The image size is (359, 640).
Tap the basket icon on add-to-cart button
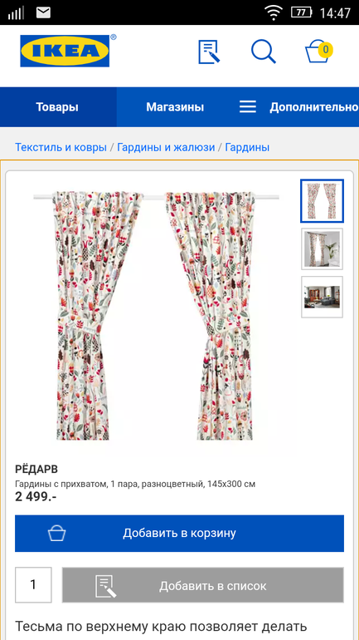coord(56,534)
